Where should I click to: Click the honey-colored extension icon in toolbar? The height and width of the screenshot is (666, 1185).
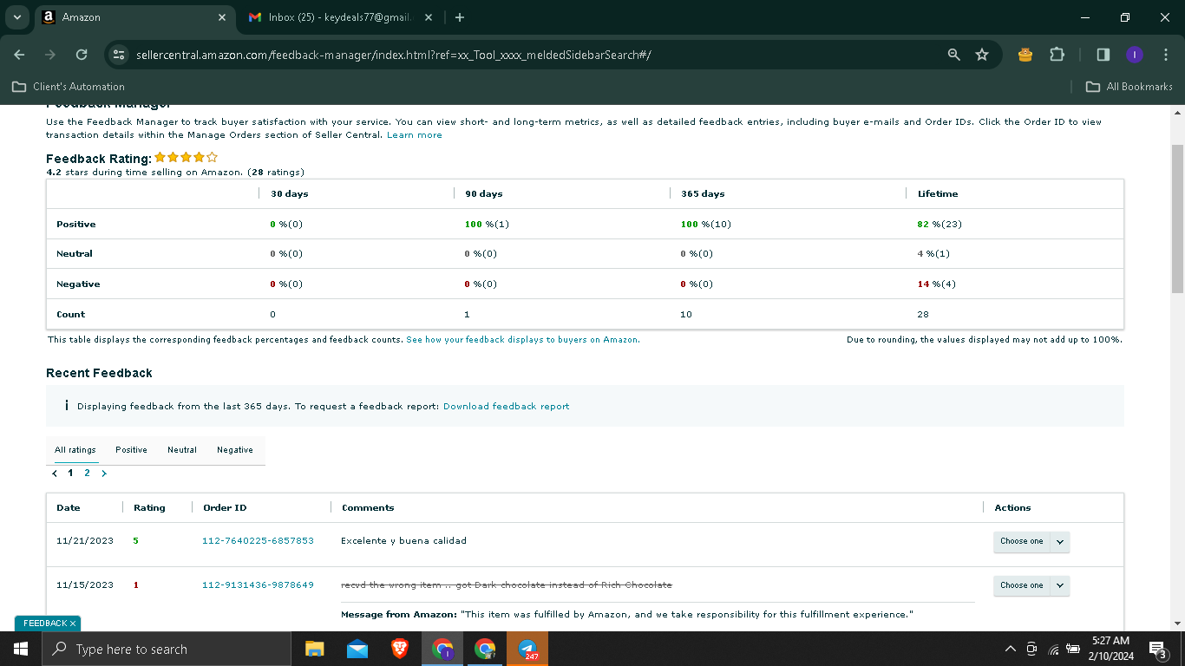click(x=1025, y=55)
